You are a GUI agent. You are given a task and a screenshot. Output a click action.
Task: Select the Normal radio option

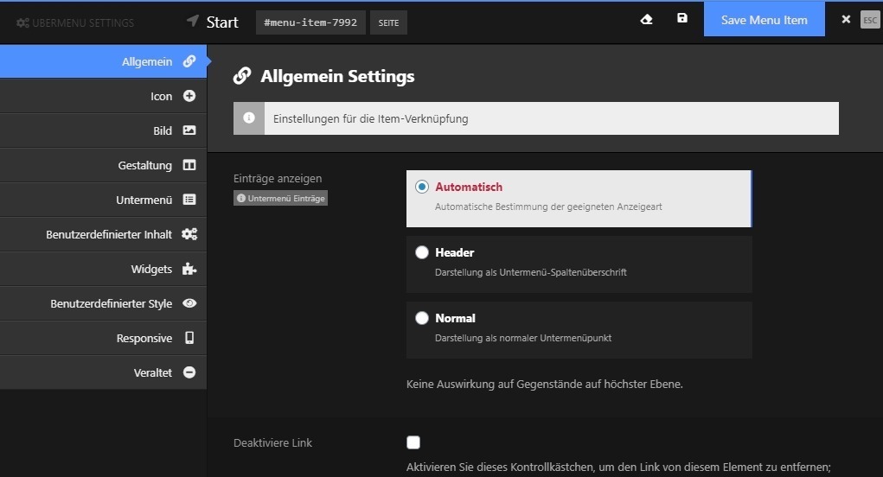tap(422, 318)
